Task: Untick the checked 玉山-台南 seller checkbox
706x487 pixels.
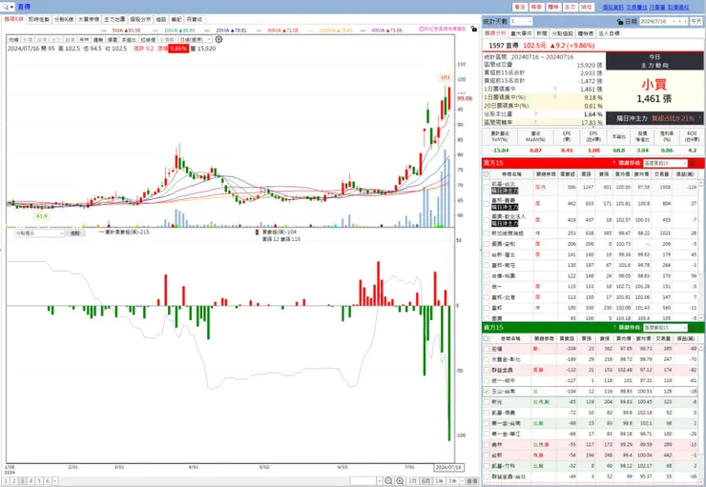Action: pos(487,391)
